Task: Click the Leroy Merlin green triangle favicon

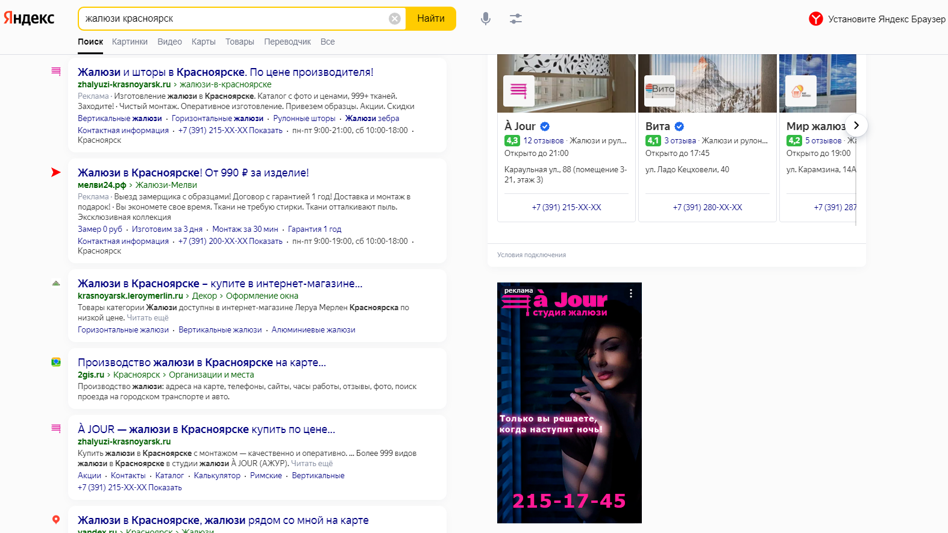Action: pyautogui.click(x=56, y=283)
